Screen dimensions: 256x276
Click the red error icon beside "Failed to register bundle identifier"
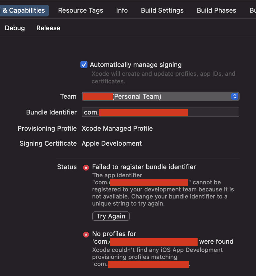(86, 167)
